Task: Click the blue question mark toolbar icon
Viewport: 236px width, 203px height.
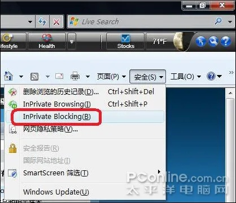Action: point(226,41)
